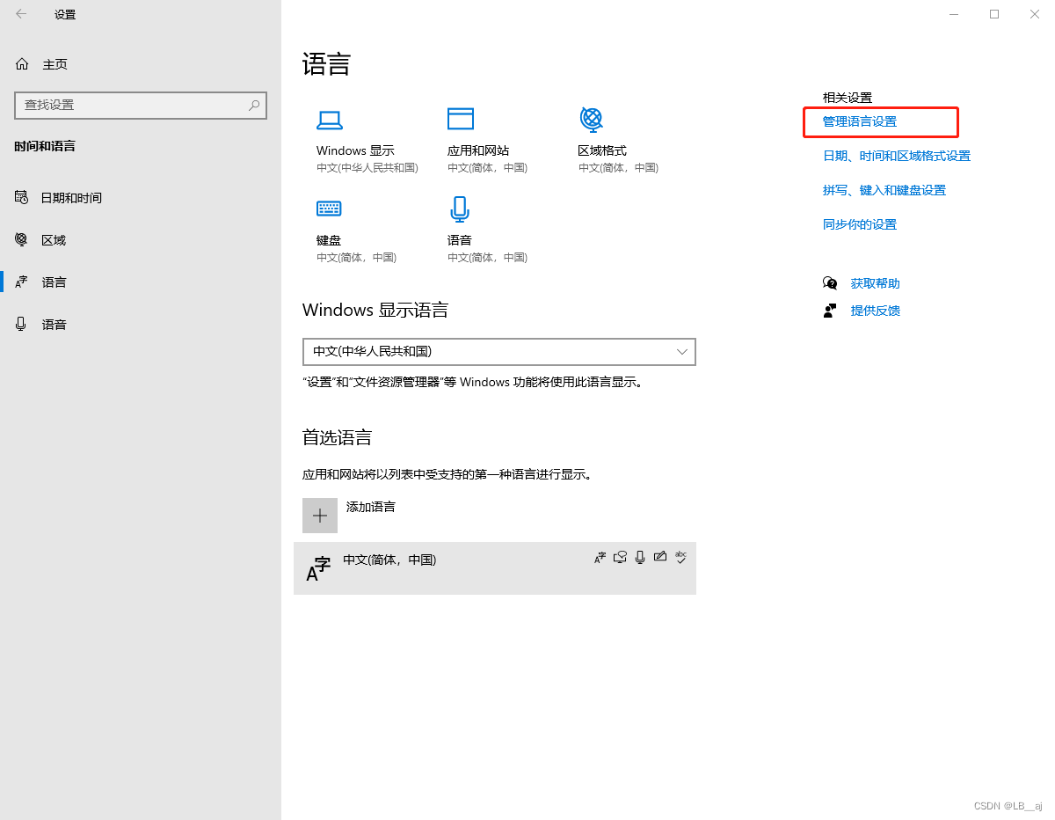Minimize the Settings window
This screenshot has height=820, width=1055.
[955, 14]
